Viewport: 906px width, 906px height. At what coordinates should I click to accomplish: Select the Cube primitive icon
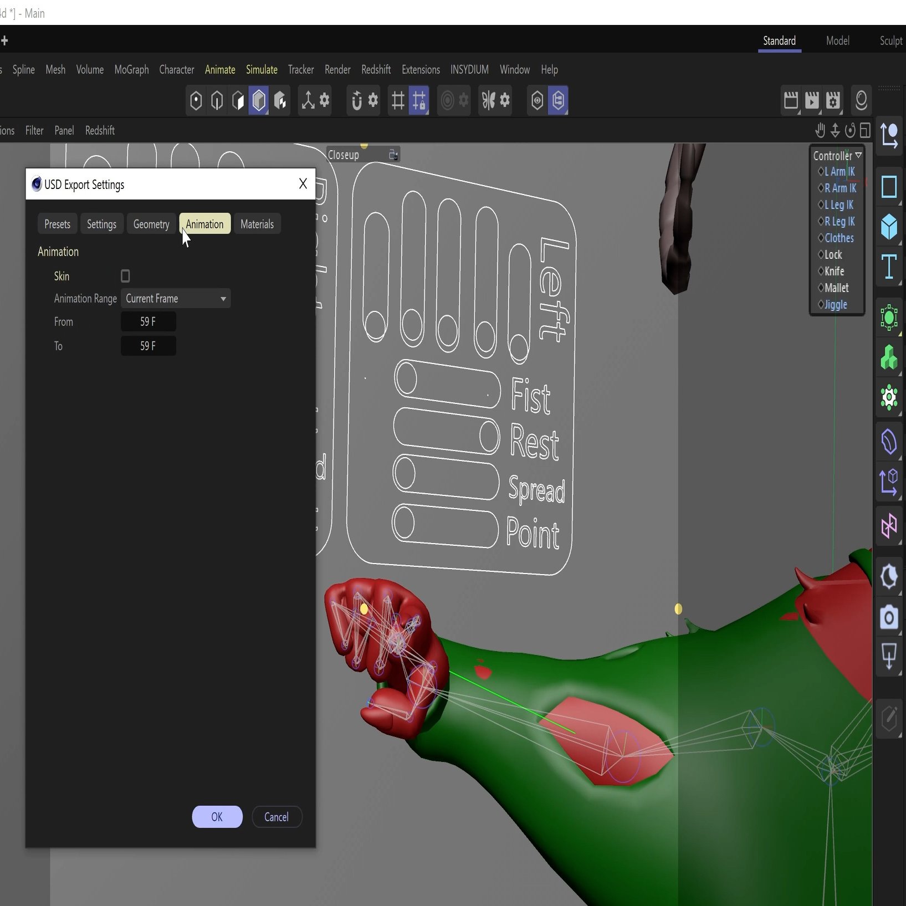(889, 227)
